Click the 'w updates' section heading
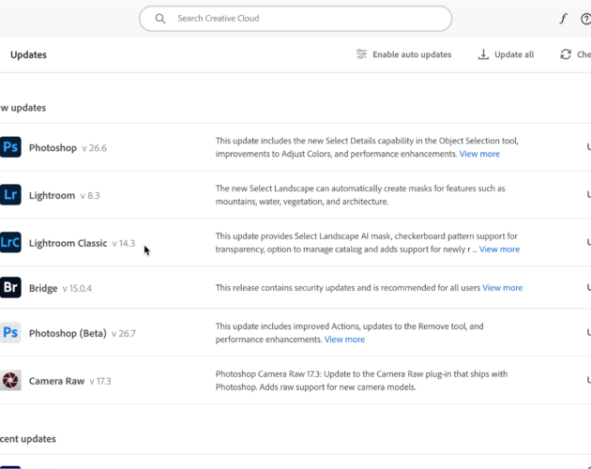 point(23,108)
